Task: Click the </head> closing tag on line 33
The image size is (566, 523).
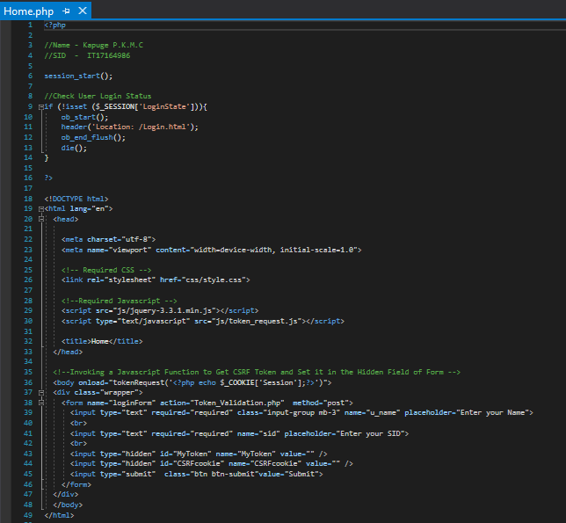Action: [68, 352]
